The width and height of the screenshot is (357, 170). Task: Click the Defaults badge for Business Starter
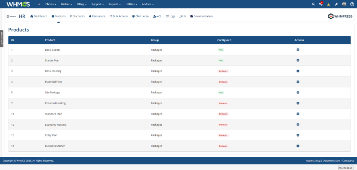223,146
